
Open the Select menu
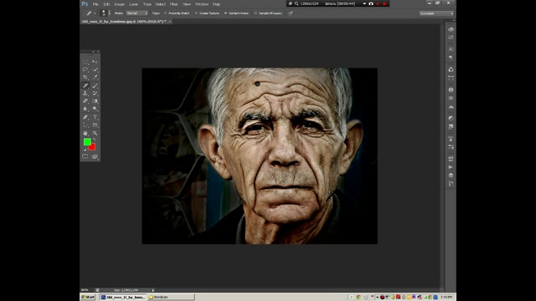pyautogui.click(x=160, y=4)
